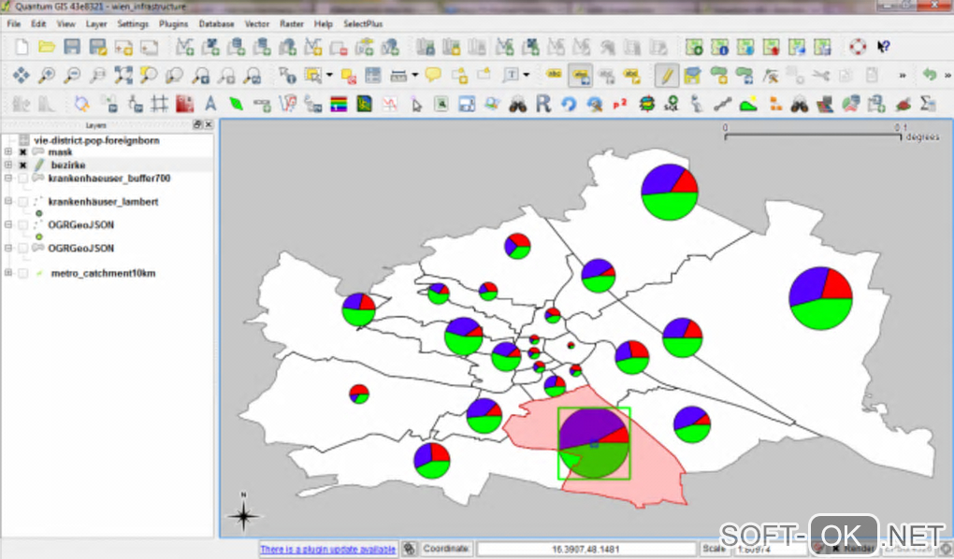Screen dimensions: 954x559
Task: Choose the Identify Features tool
Action: click(287, 76)
